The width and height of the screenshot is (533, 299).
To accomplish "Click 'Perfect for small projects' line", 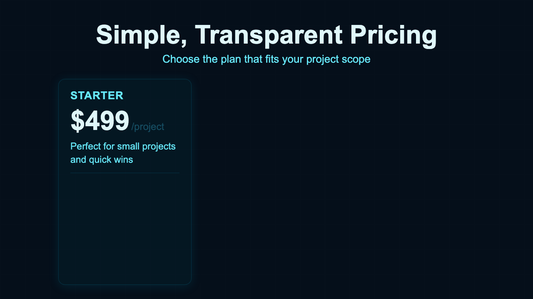I will (123, 146).
